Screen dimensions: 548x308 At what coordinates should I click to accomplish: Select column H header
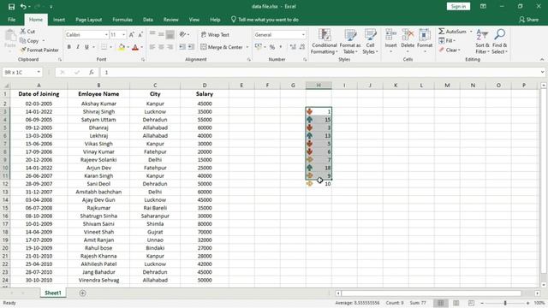tap(319, 86)
